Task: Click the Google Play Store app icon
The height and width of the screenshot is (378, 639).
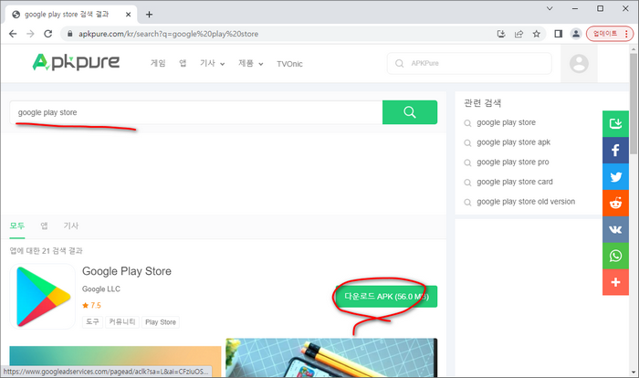Action: pos(42,297)
